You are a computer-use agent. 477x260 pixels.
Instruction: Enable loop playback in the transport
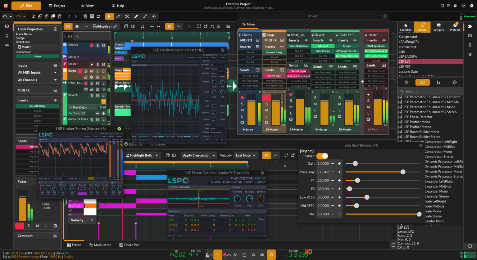tap(271, 254)
